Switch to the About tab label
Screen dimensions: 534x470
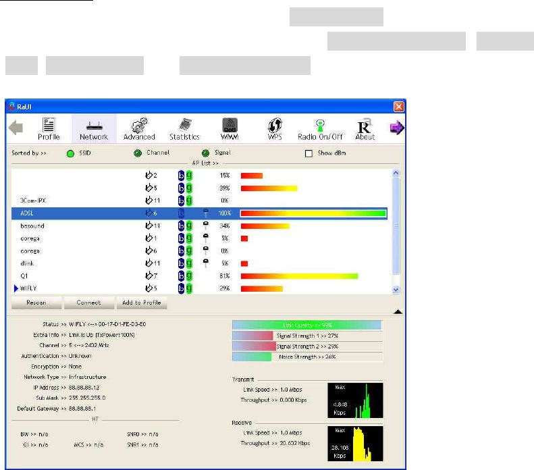pyautogui.click(x=365, y=137)
